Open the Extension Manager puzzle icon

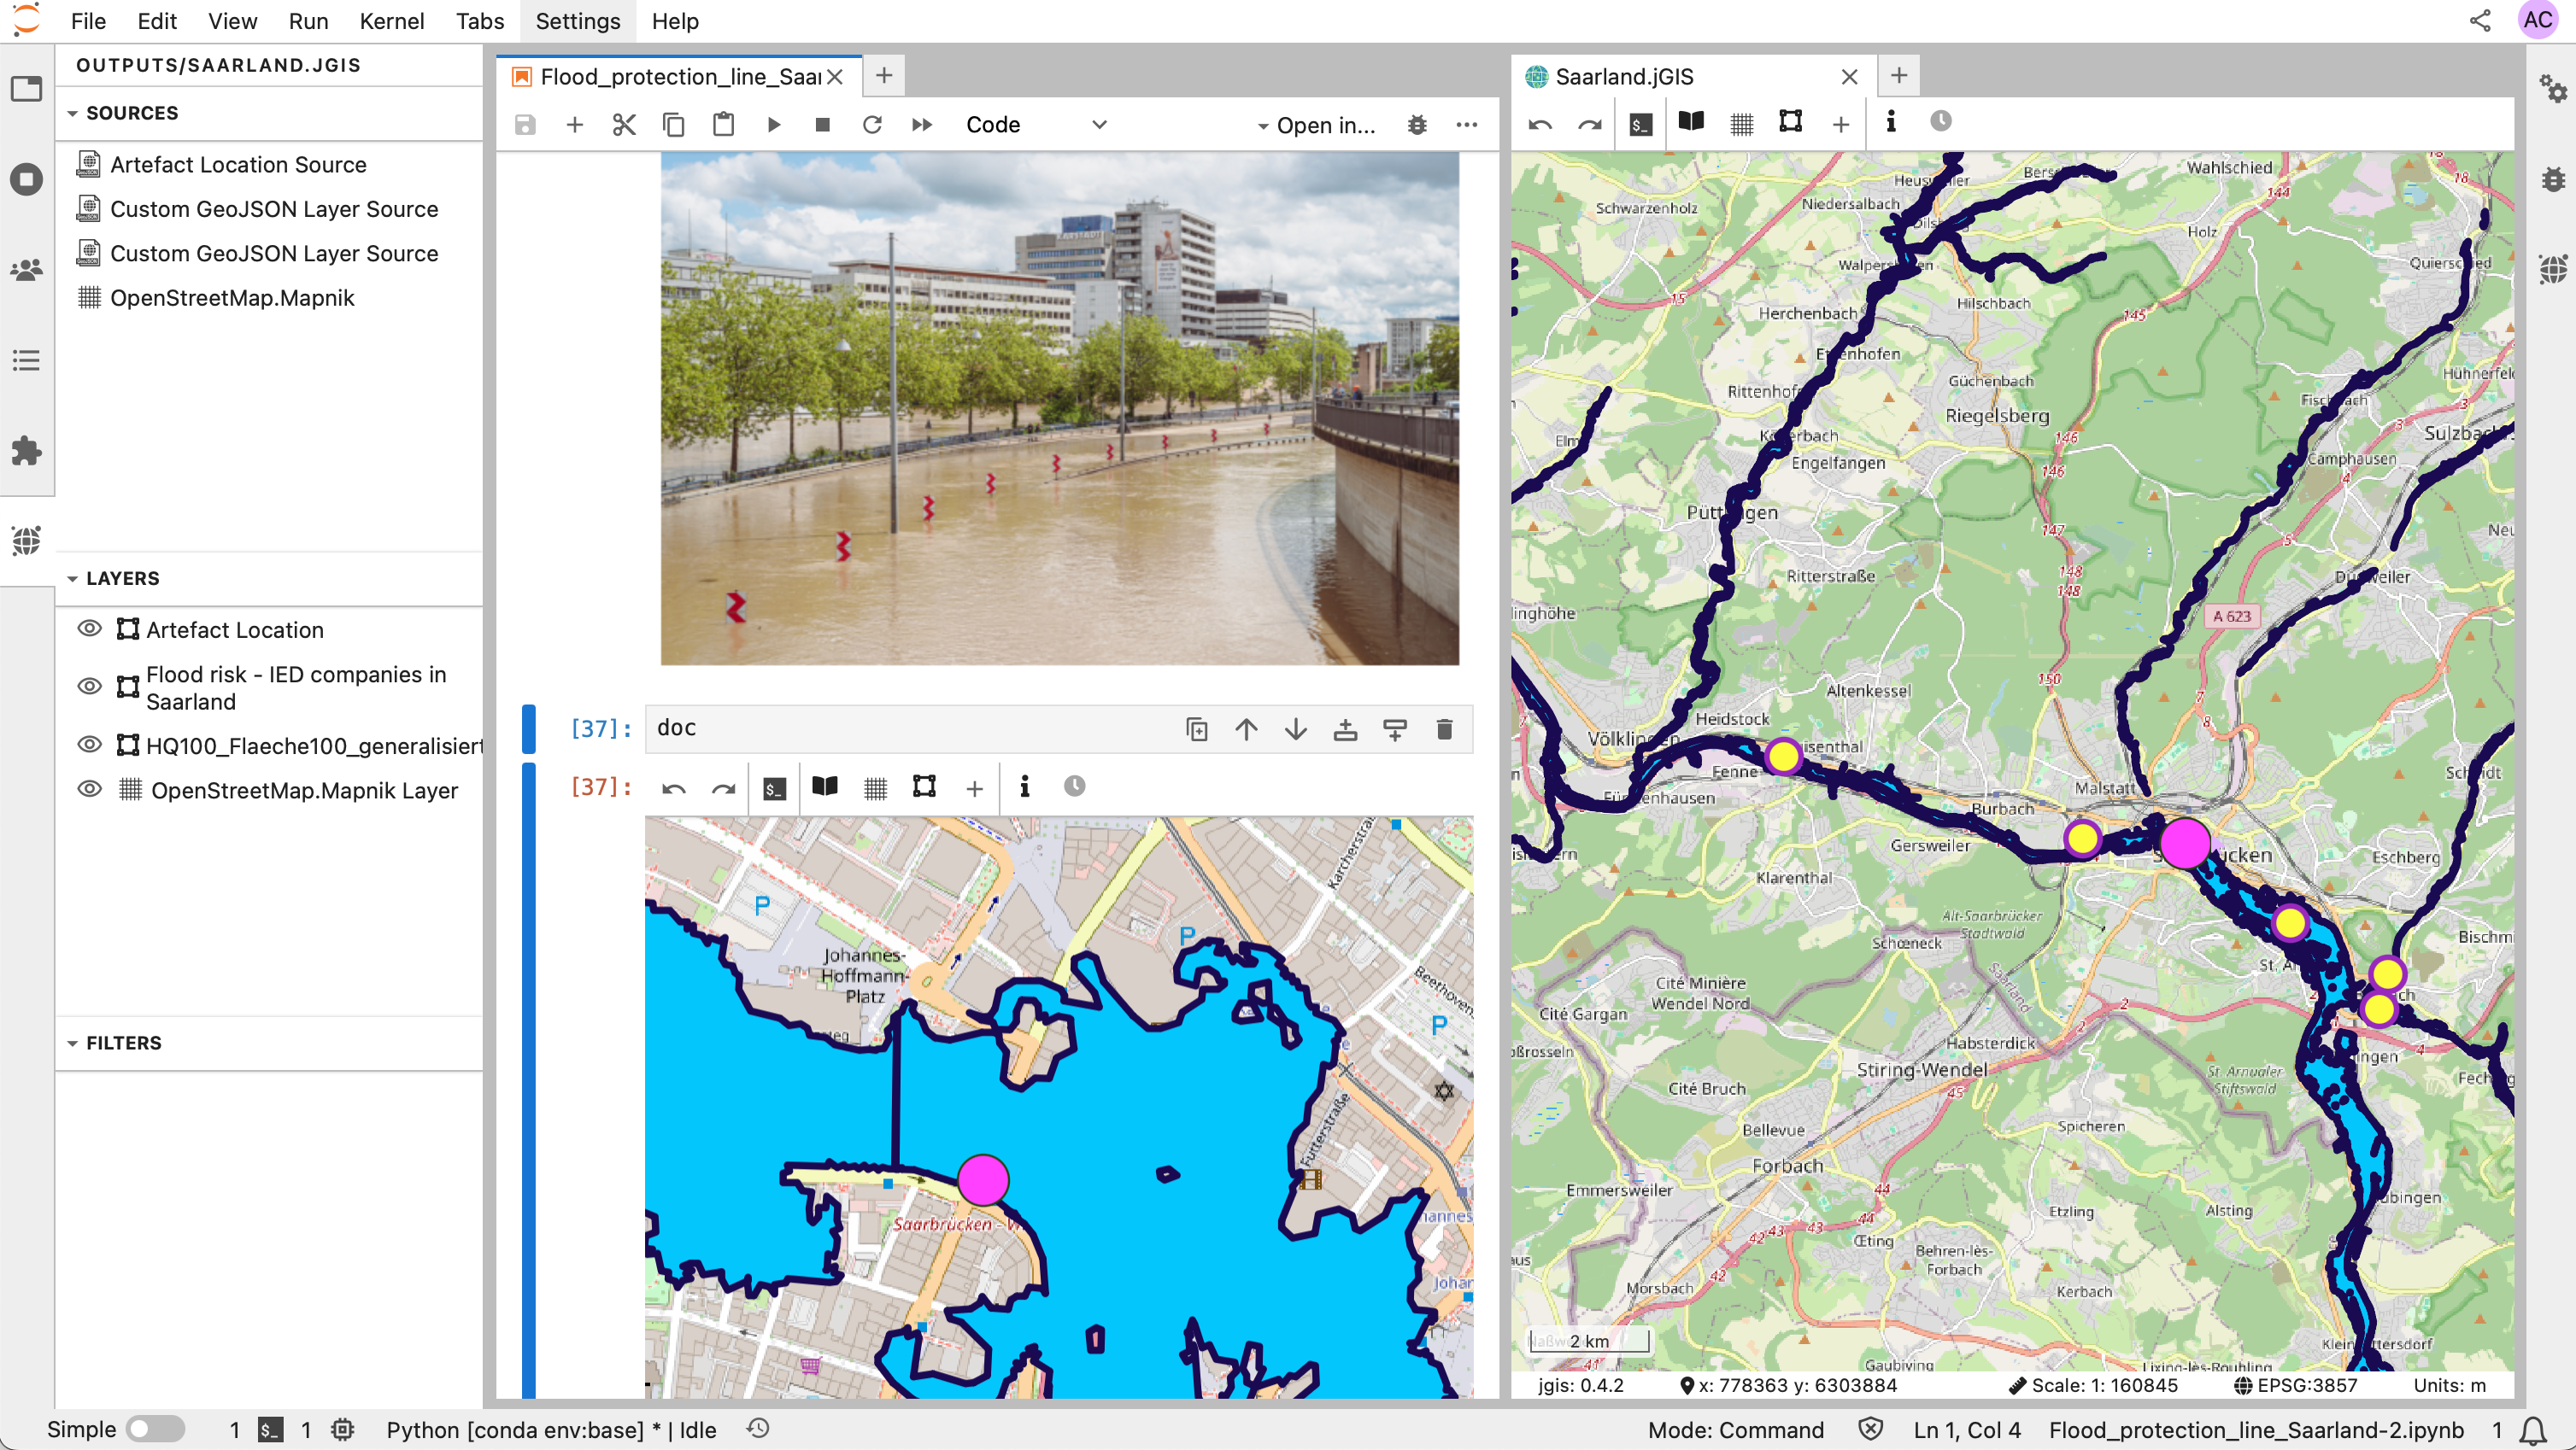click(27, 451)
